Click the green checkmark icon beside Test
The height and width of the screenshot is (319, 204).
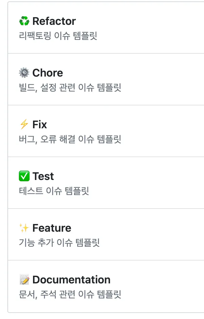point(24,177)
